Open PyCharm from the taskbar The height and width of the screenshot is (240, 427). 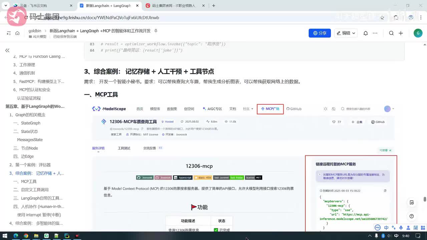point(67,236)
